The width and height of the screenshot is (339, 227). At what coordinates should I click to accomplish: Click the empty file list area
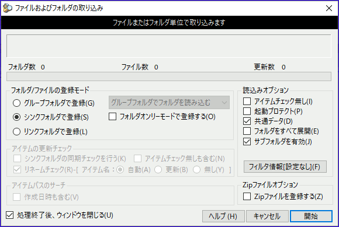pos(169,46)
